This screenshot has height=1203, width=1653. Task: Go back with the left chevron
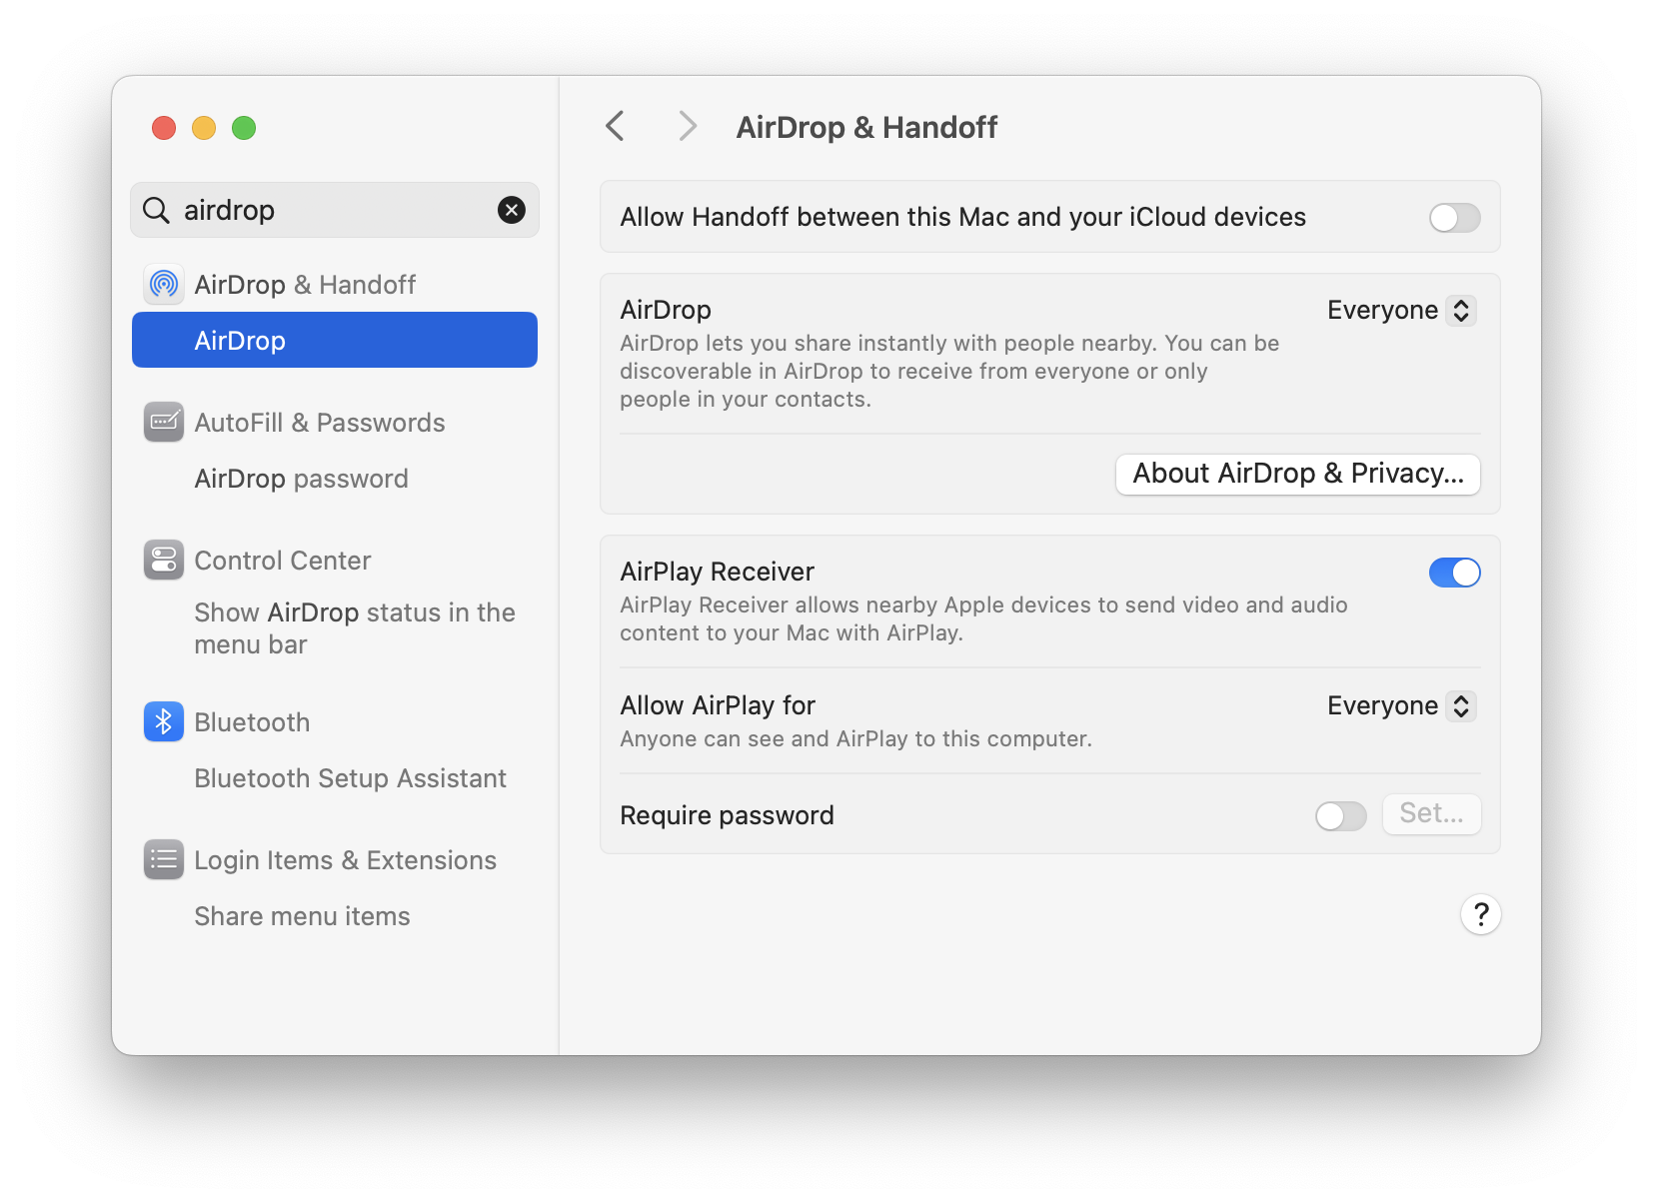(616, 127)
